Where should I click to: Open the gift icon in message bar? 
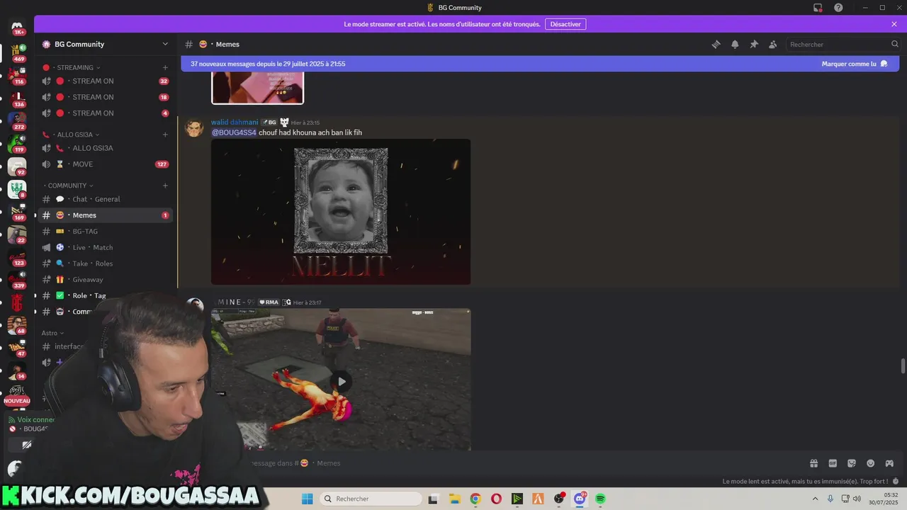(814, 463)
